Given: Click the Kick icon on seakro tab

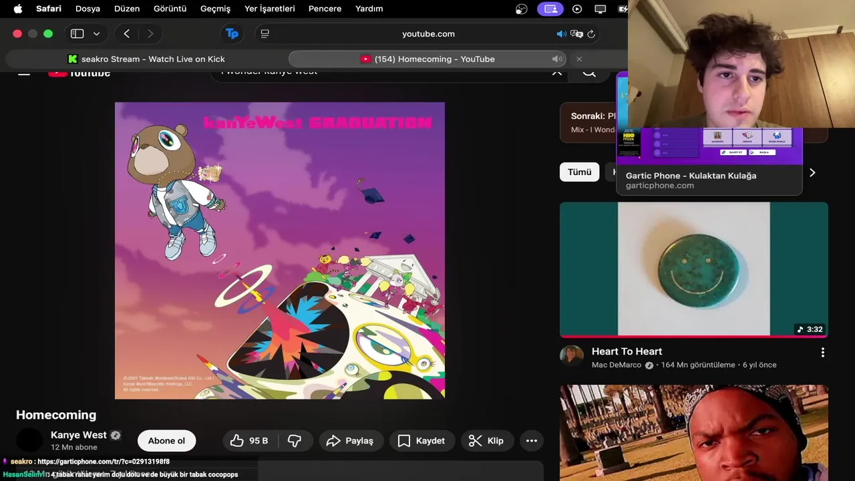Looking at the screenshot, I should pyautogui.click(x=73, y=59).
